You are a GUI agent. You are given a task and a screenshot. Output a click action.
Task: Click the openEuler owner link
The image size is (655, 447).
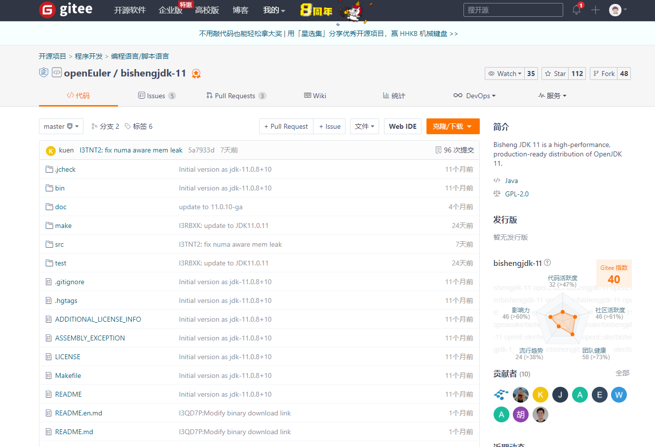[87, 73]
